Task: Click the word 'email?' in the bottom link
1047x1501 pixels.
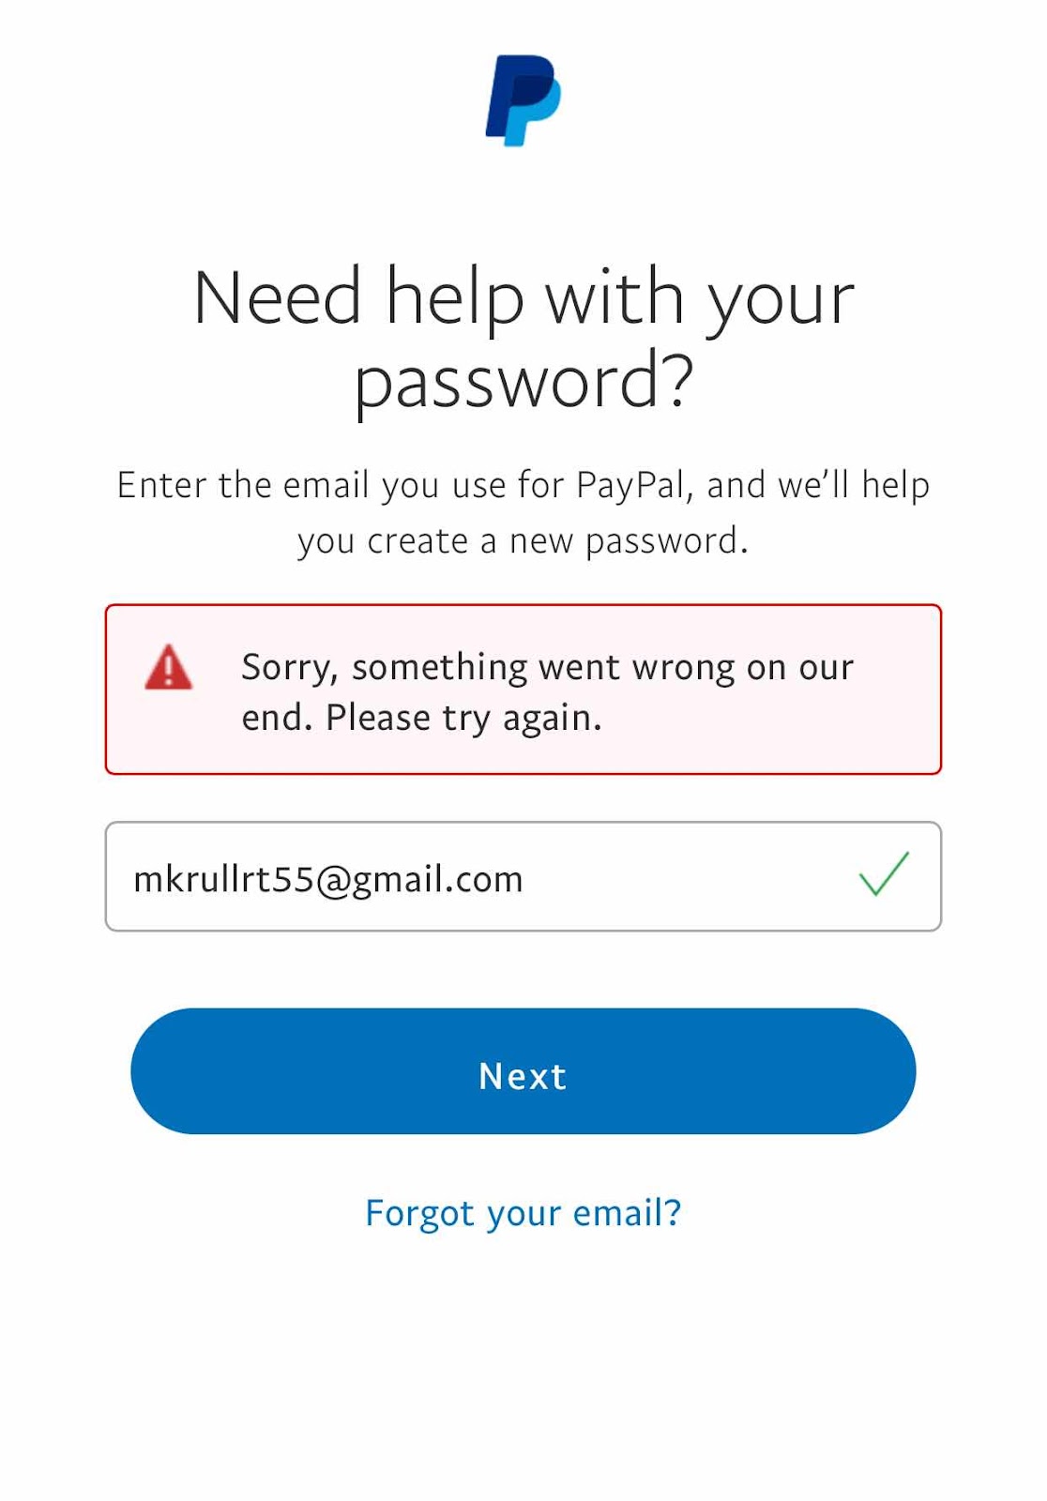Action: click(x=627, y=1213)
